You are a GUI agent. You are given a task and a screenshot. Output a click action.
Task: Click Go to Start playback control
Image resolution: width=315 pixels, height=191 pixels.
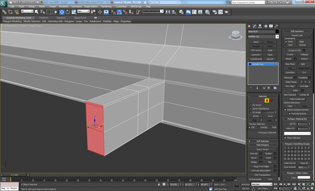pyautogui.click(x=276, y=184)
